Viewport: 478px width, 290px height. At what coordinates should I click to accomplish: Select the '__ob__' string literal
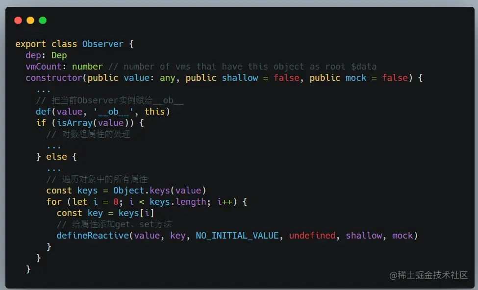113,112
